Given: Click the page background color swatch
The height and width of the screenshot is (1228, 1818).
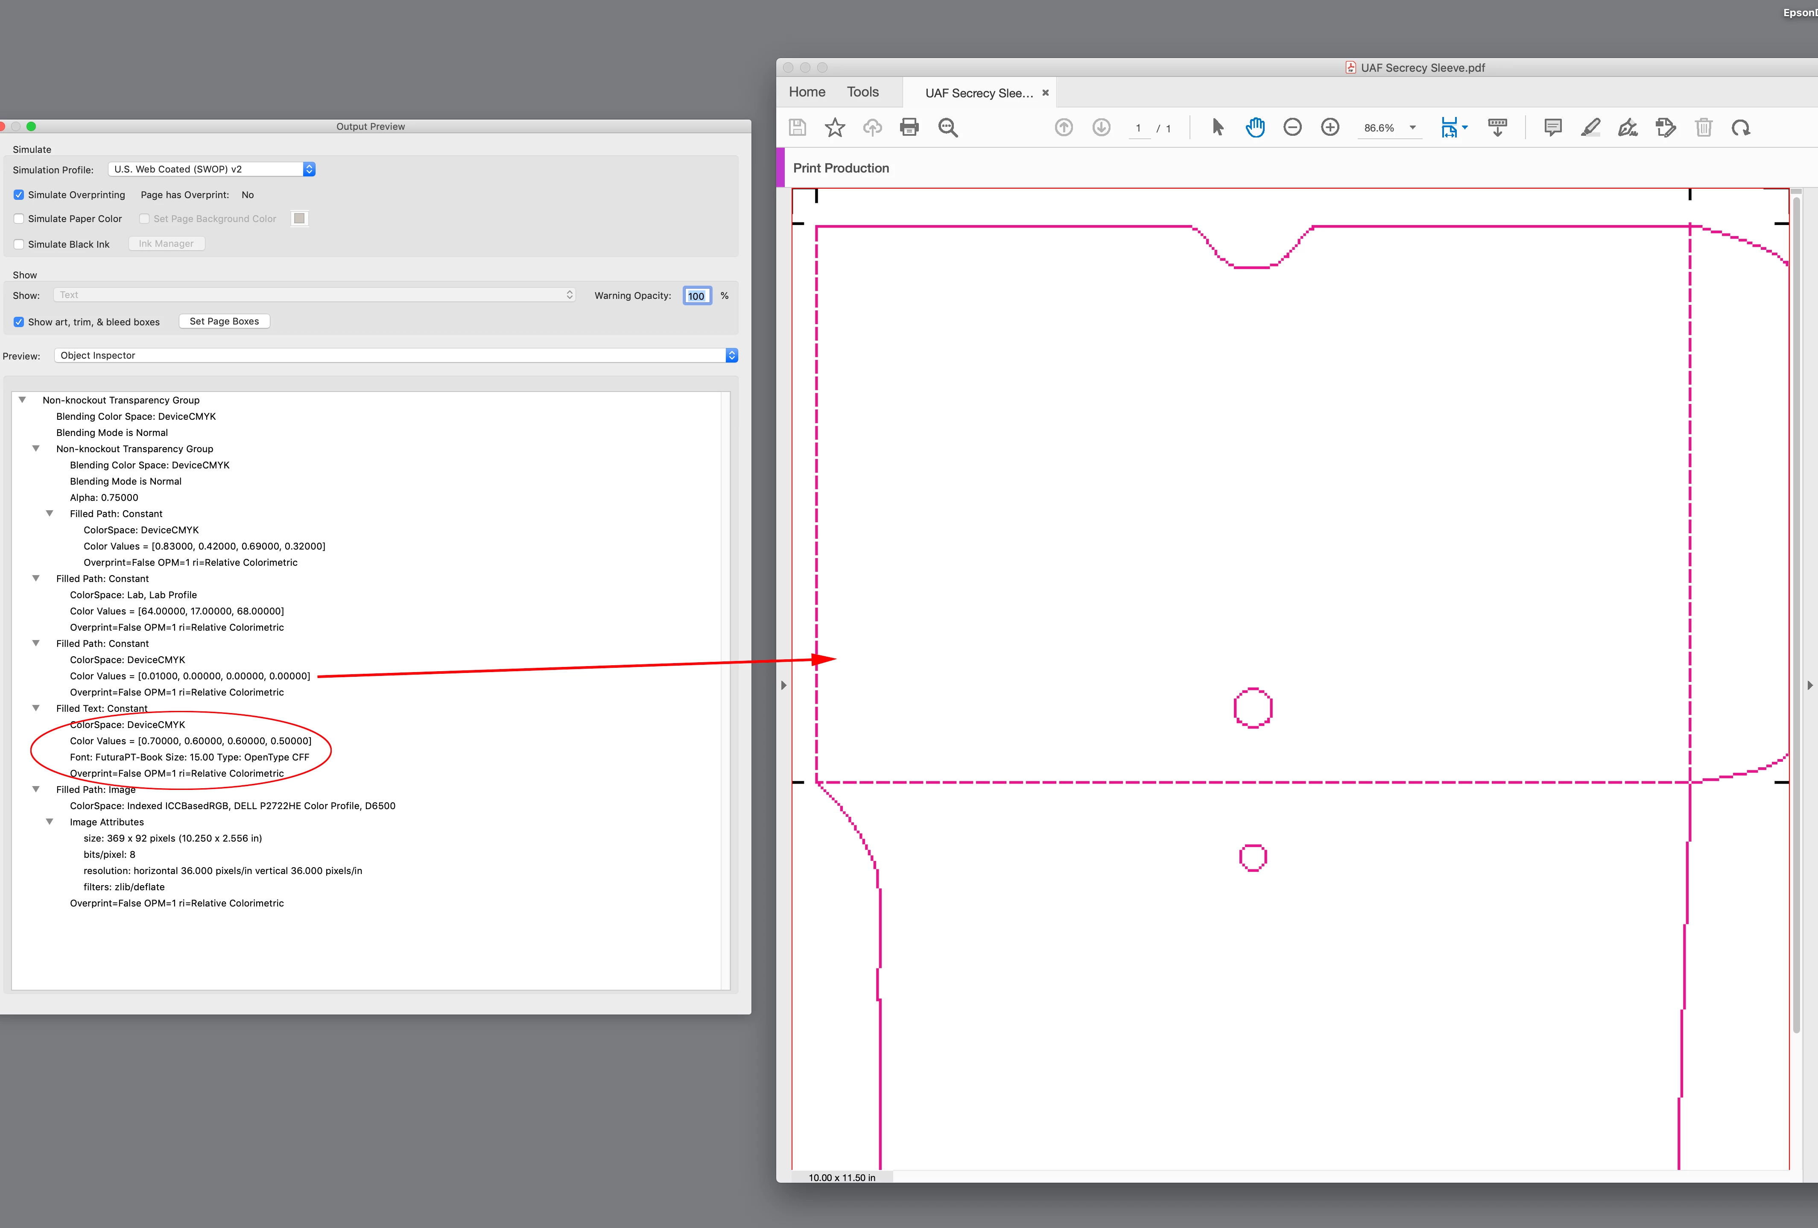Looking at the screenshot, I should click(x=299, y=218).
